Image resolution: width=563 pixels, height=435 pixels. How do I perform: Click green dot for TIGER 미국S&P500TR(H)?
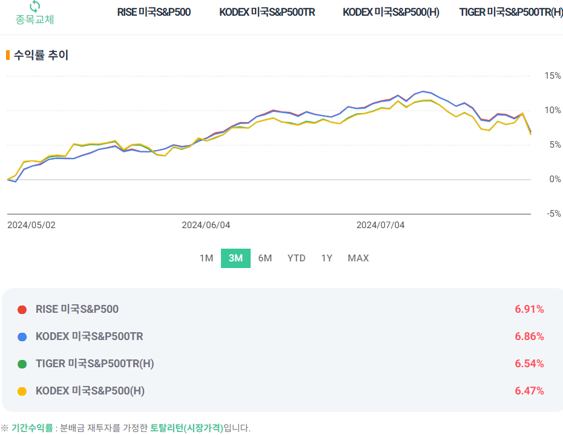22,364
